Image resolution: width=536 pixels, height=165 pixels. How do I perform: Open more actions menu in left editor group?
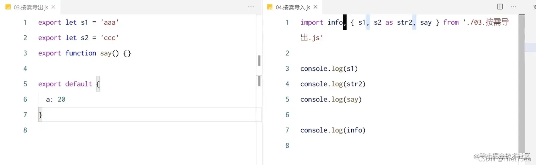tap(251, 7)
